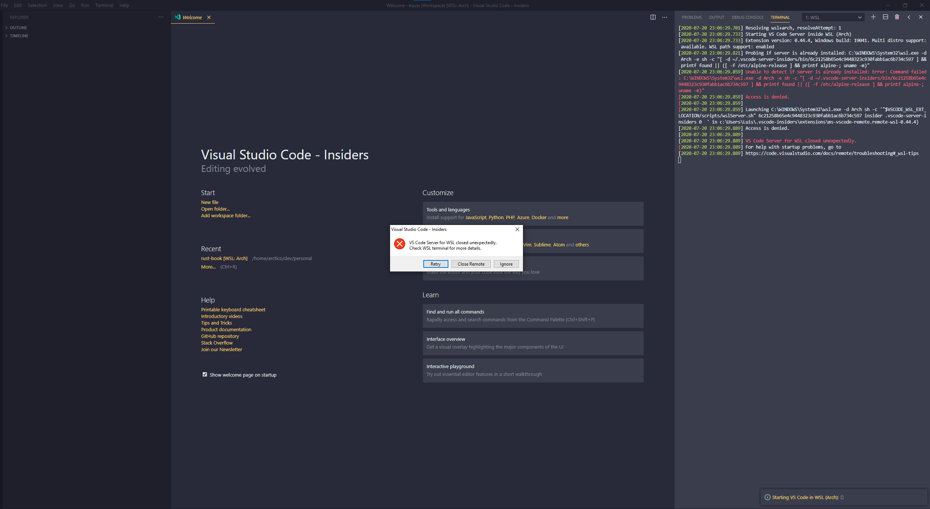Click Atom keybindings link
The image size is (930, 509).
pyautogui.click(x=559, y=245)
